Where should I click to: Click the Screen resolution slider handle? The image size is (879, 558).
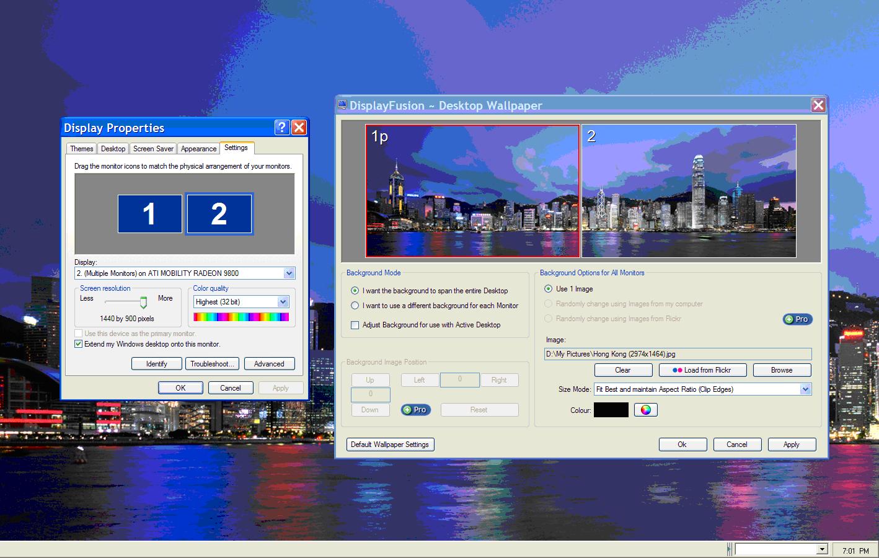143,303
